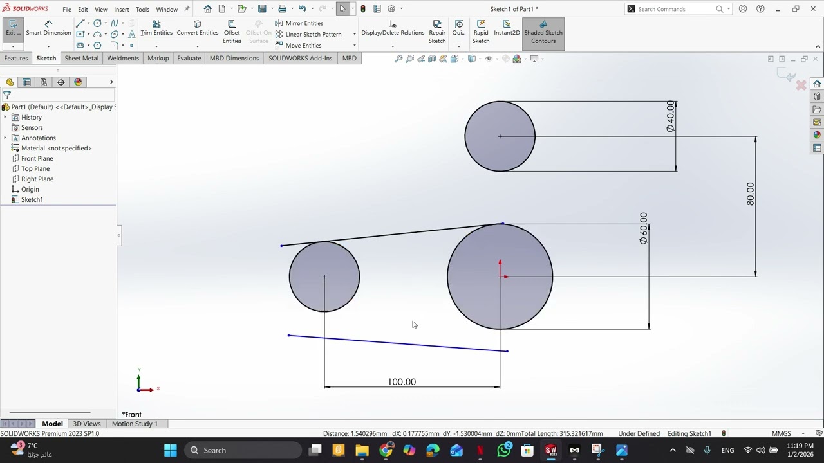Screen dimensions: 824x463
Task: Switch to the Evaluate tab
Action: 189,58
